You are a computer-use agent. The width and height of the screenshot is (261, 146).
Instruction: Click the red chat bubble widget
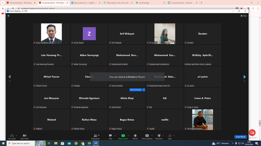point(252,133)
